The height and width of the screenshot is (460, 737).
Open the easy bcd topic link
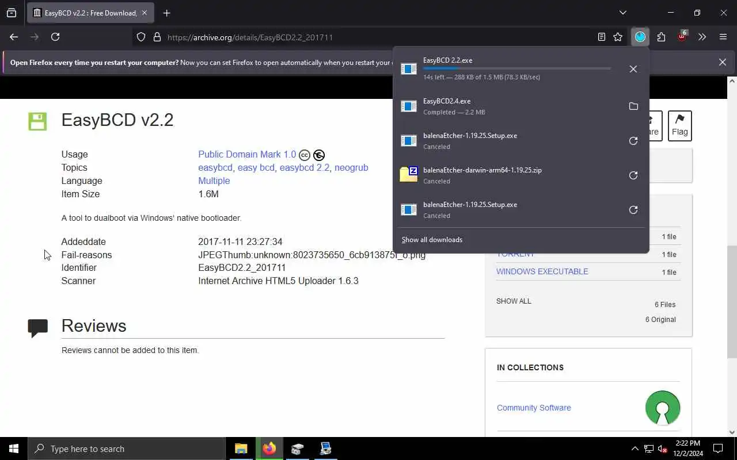(256, 167)
